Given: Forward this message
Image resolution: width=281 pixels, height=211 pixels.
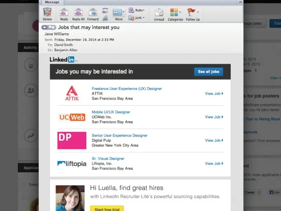Looking at the screenshot, I should pos(93,12).
